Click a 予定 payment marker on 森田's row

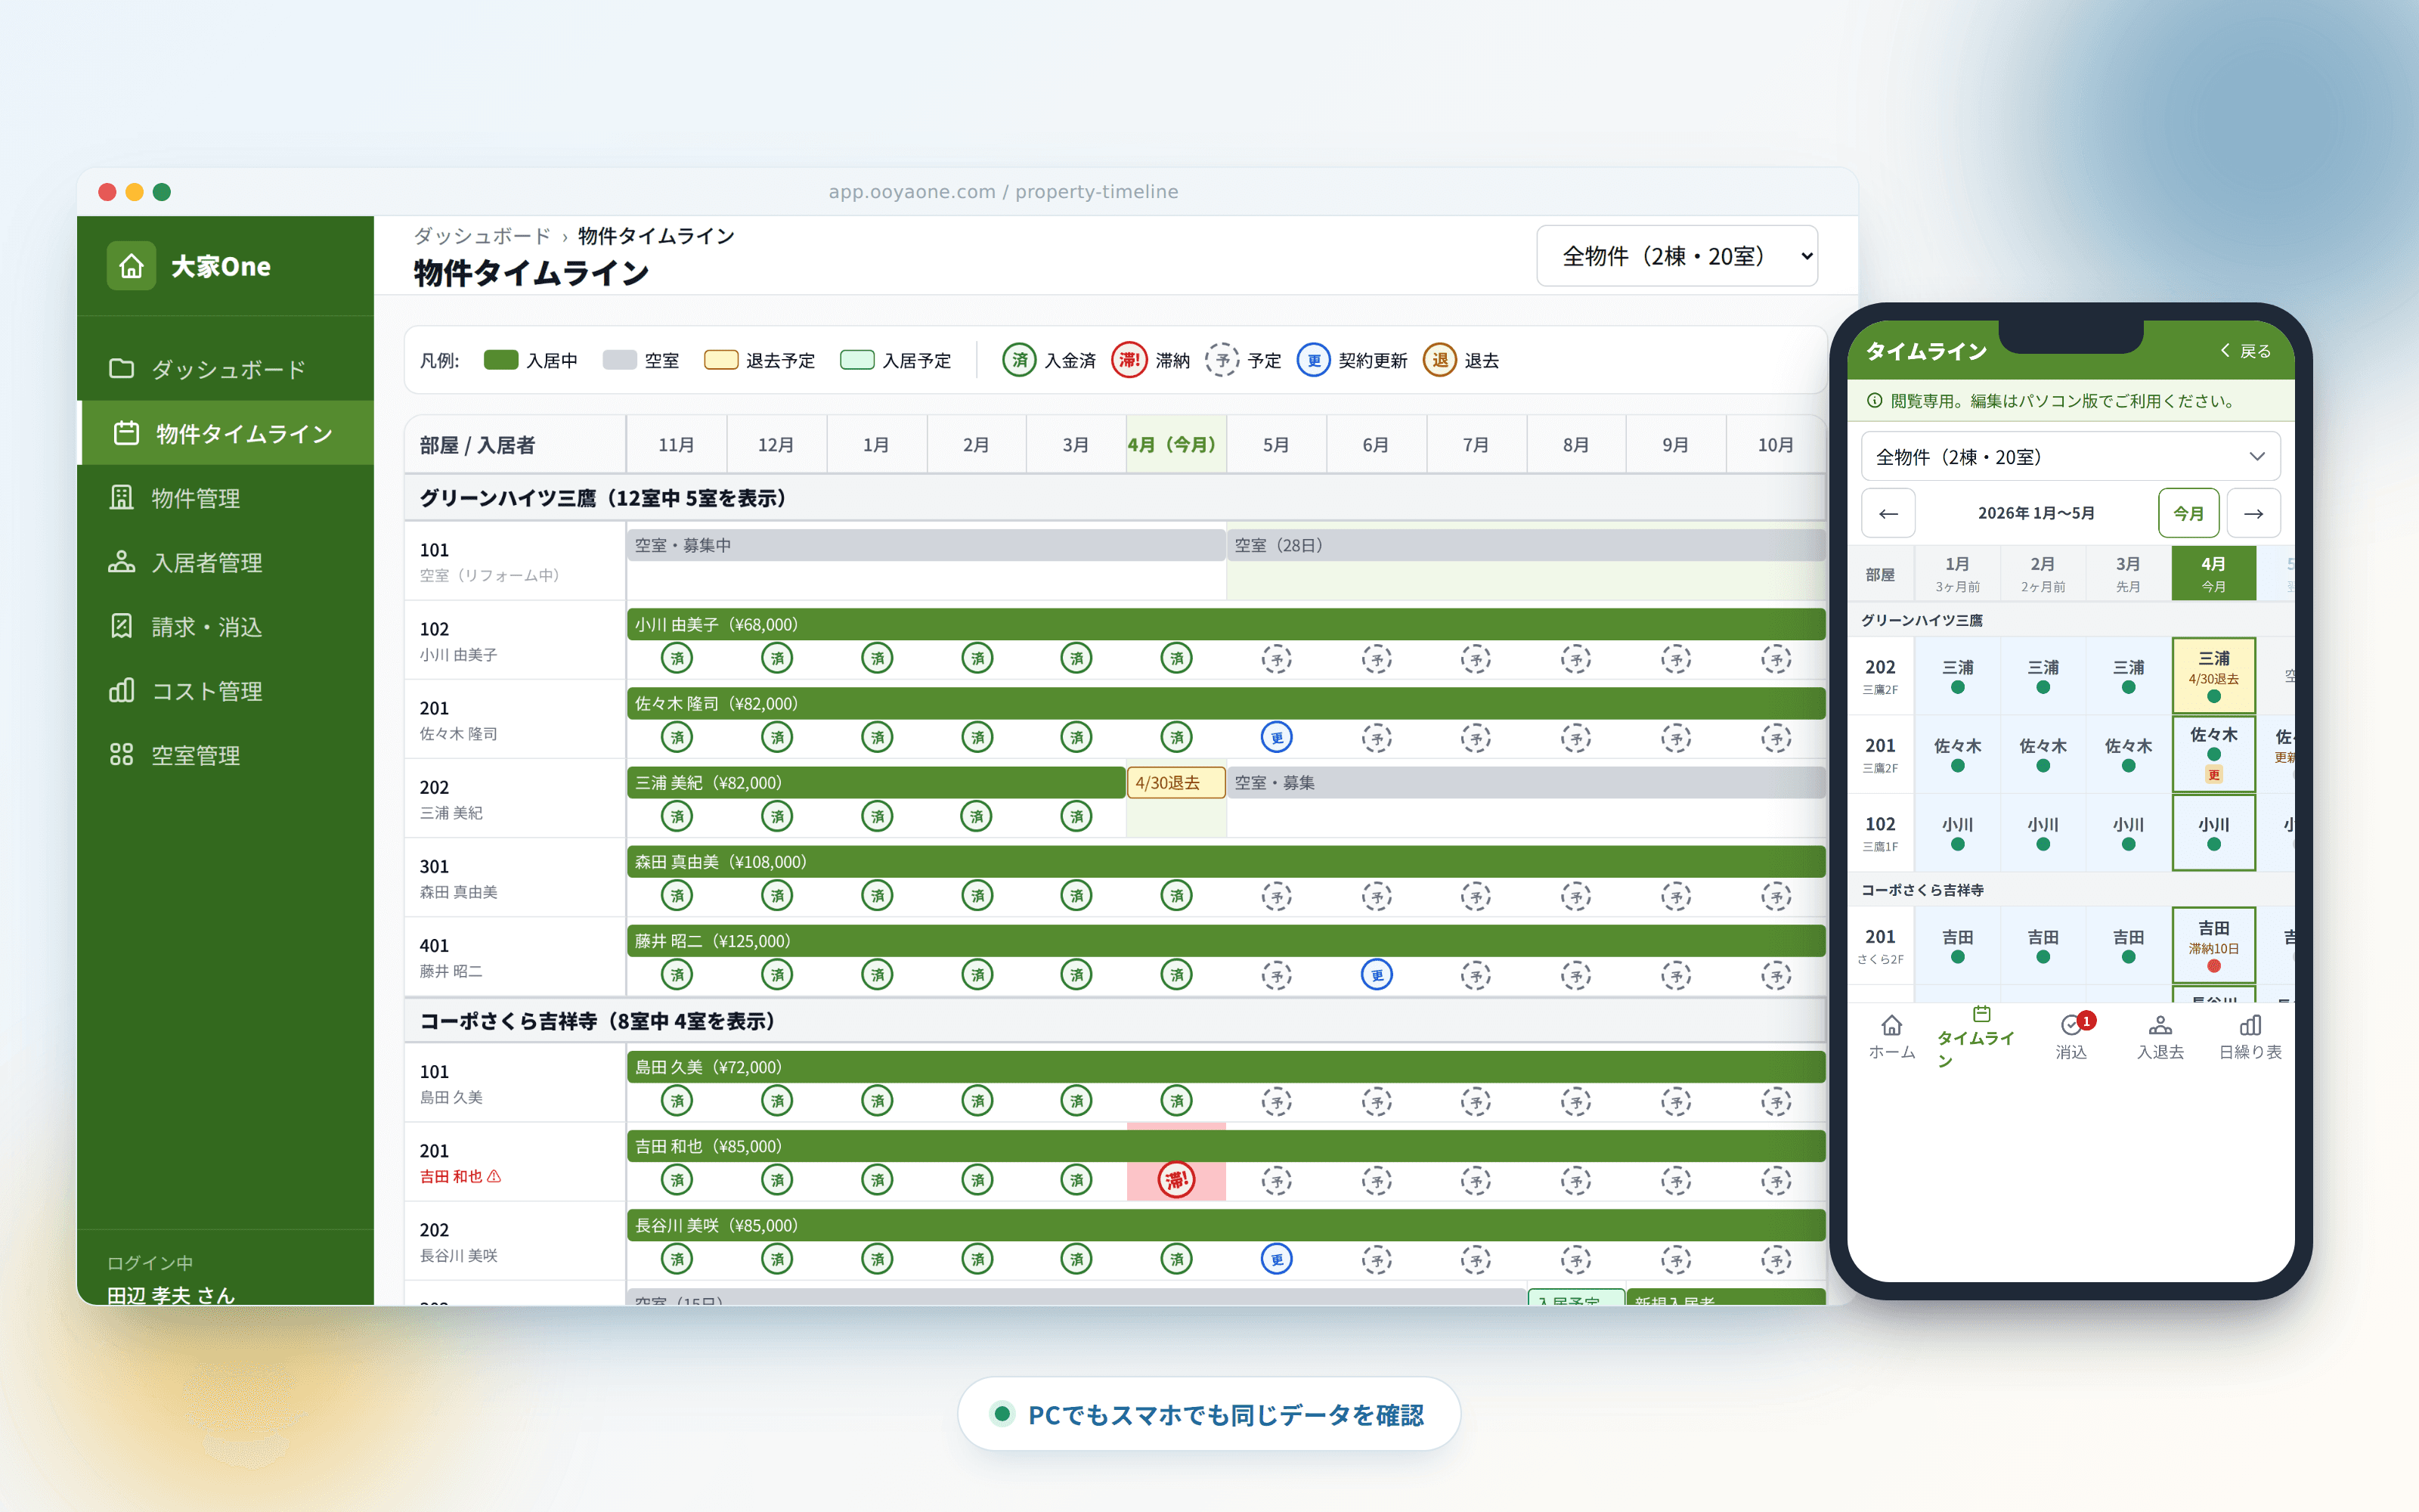tap(1278, 896)
